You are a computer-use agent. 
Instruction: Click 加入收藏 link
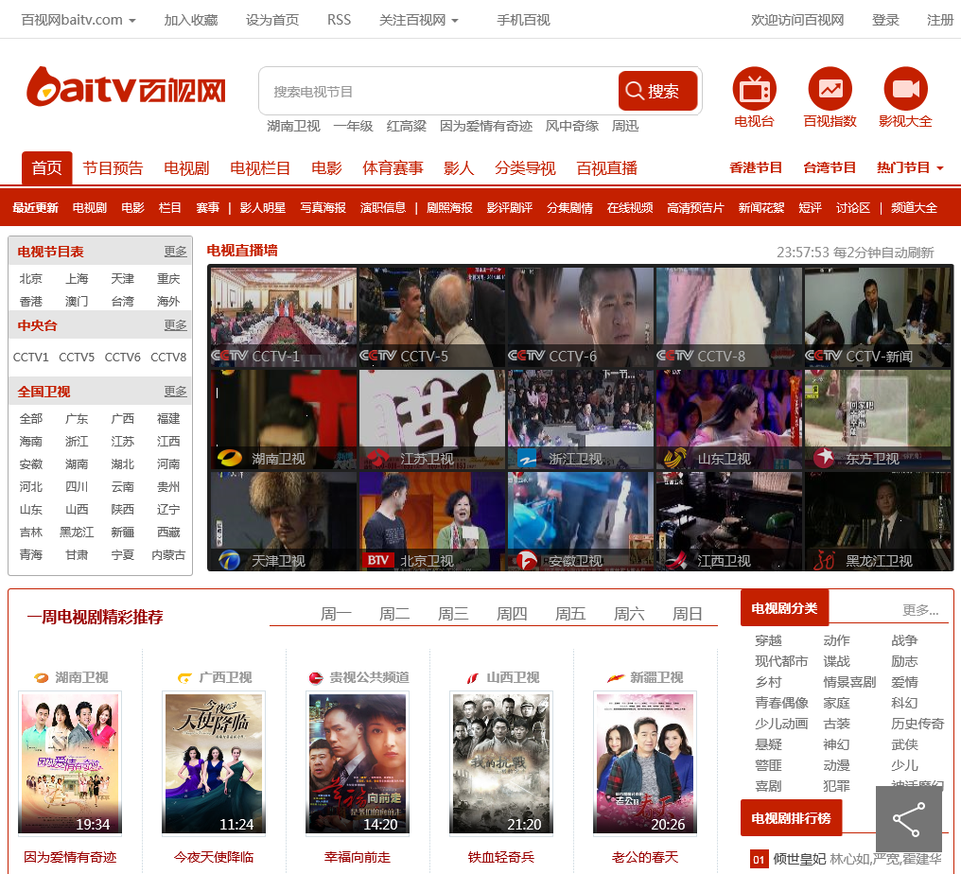191,20
